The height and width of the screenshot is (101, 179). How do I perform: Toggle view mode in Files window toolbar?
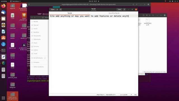(x=147, y=15)
